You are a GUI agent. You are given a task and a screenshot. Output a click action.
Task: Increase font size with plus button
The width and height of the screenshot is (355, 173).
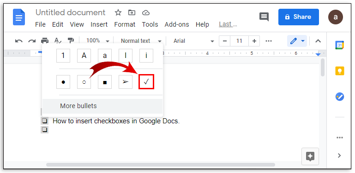click(x=254, y=41)
